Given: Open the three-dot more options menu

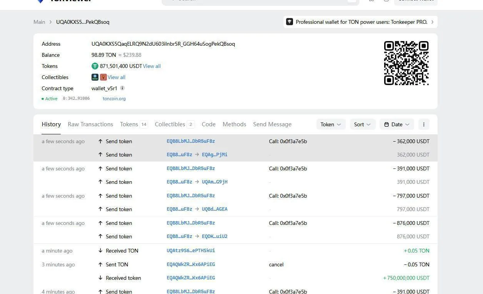Looking at the screenshot, I should click(x=423, y=124).
